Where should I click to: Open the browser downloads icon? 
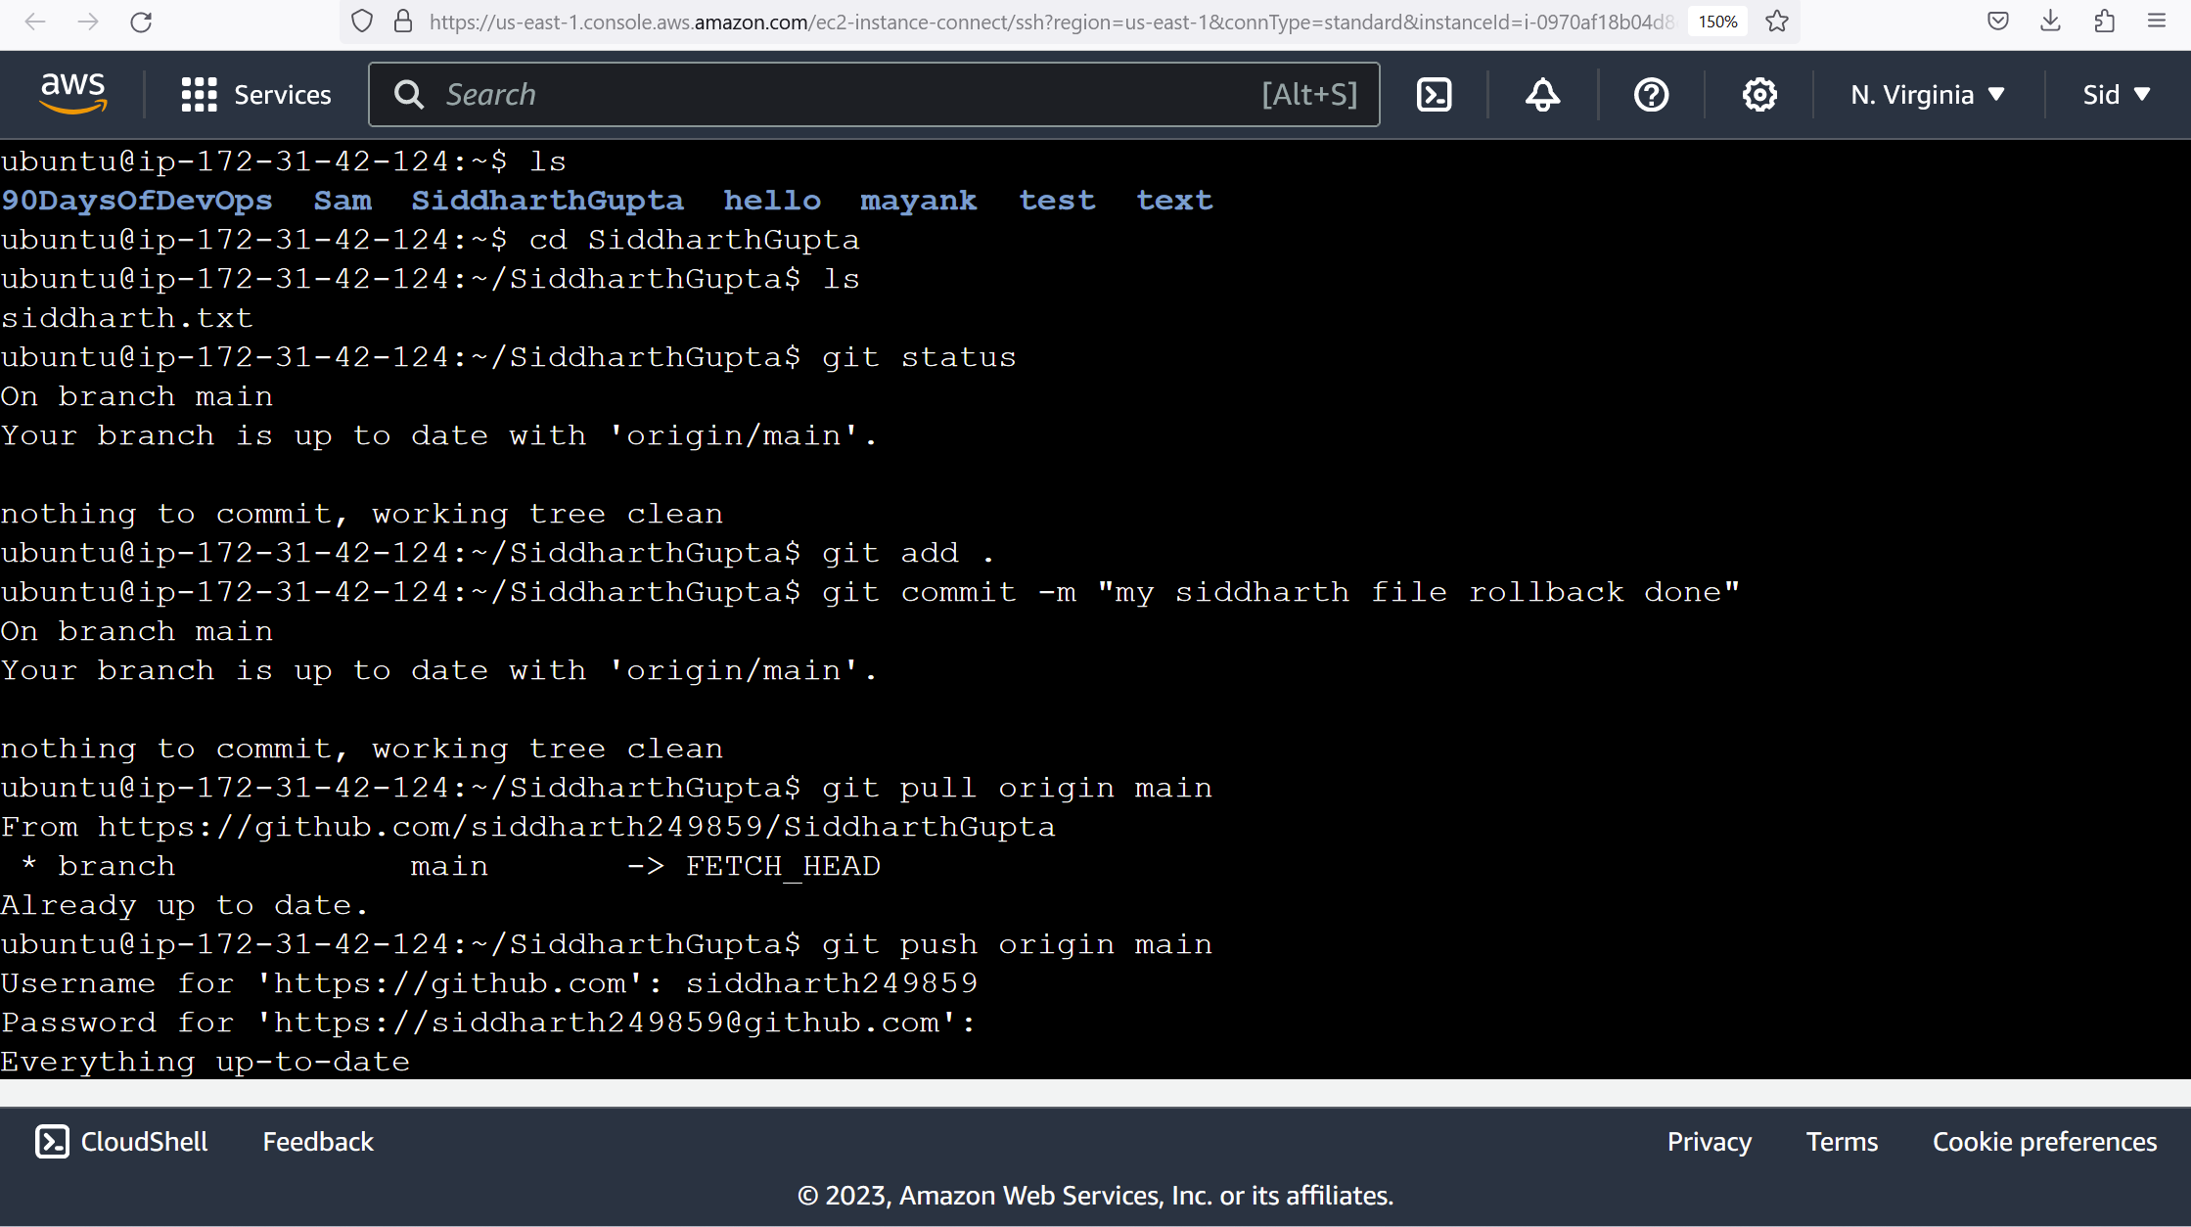point(2051,22)
